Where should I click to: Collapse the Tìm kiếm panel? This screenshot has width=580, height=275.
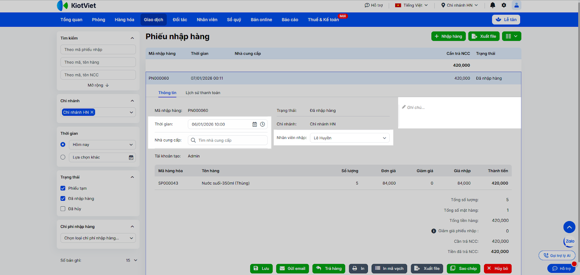(132, 38)
